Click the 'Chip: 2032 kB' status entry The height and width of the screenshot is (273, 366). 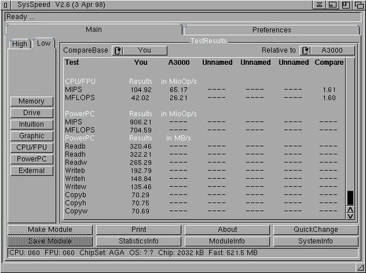pyautogui.click(x=181, y=253)
